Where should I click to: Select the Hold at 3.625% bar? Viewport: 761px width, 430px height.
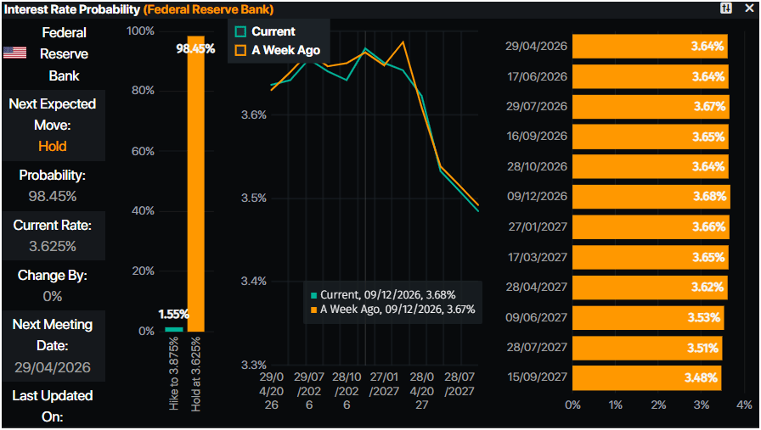click(x=195, y=187)
